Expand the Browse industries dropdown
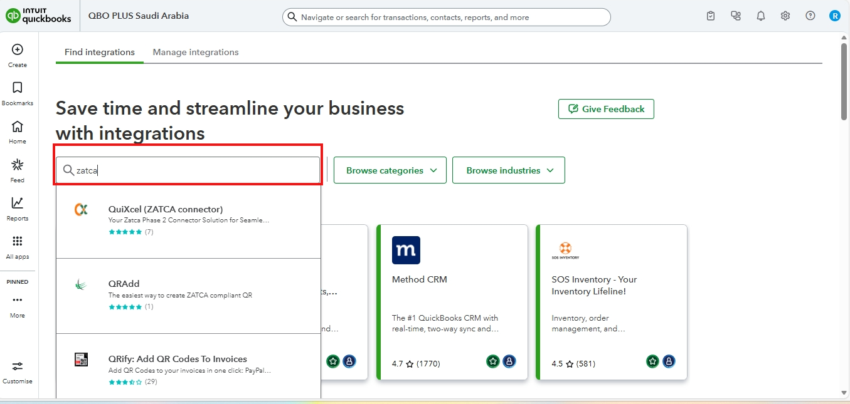The height and width of the screenshot is (404, 850). click(509, 170)
